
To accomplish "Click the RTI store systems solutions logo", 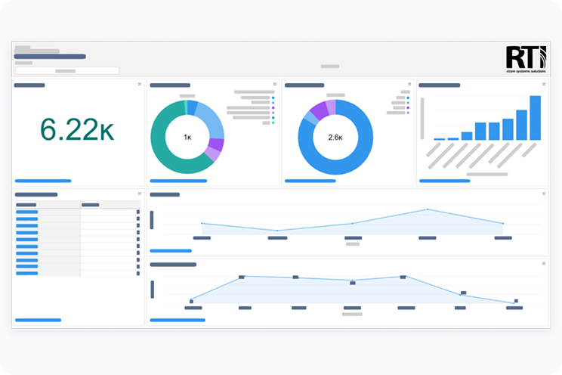I will point(526,59).
